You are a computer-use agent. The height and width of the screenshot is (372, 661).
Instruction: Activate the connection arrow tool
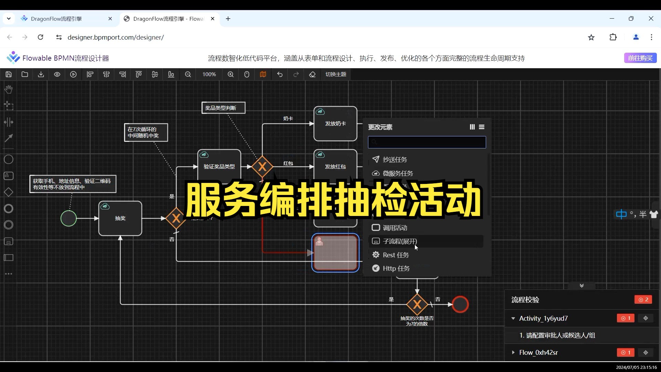pos(8,138)
